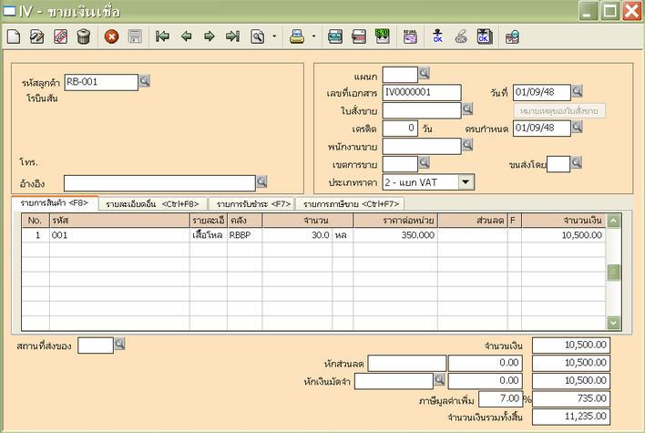
Task: Select the รายละเอียดอื่น <Ctrl+F8> tab
Action: [x=151, y=204]
